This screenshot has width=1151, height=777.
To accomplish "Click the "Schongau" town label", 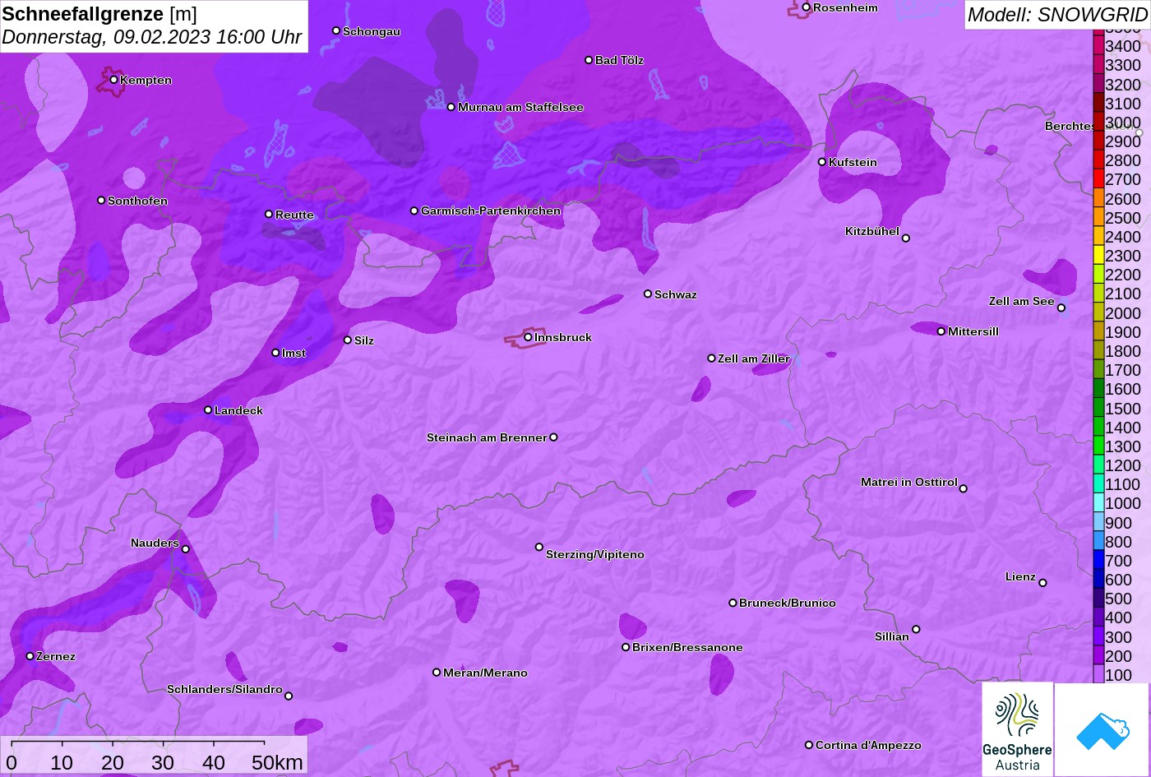I will click(x=372, y=31).
